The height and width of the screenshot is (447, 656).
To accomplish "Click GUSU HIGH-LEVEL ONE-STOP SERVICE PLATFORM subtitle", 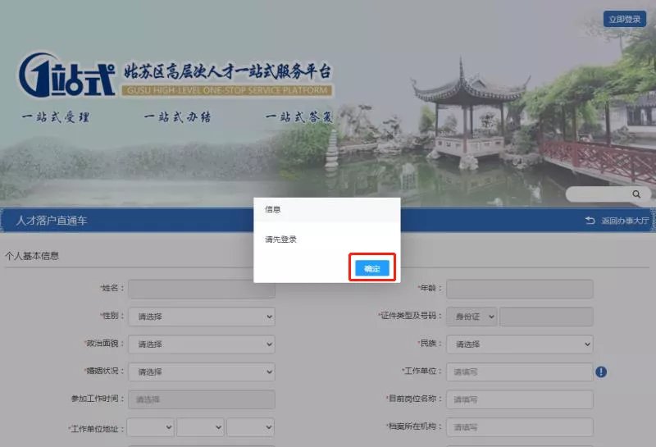I will pos(227,90).
